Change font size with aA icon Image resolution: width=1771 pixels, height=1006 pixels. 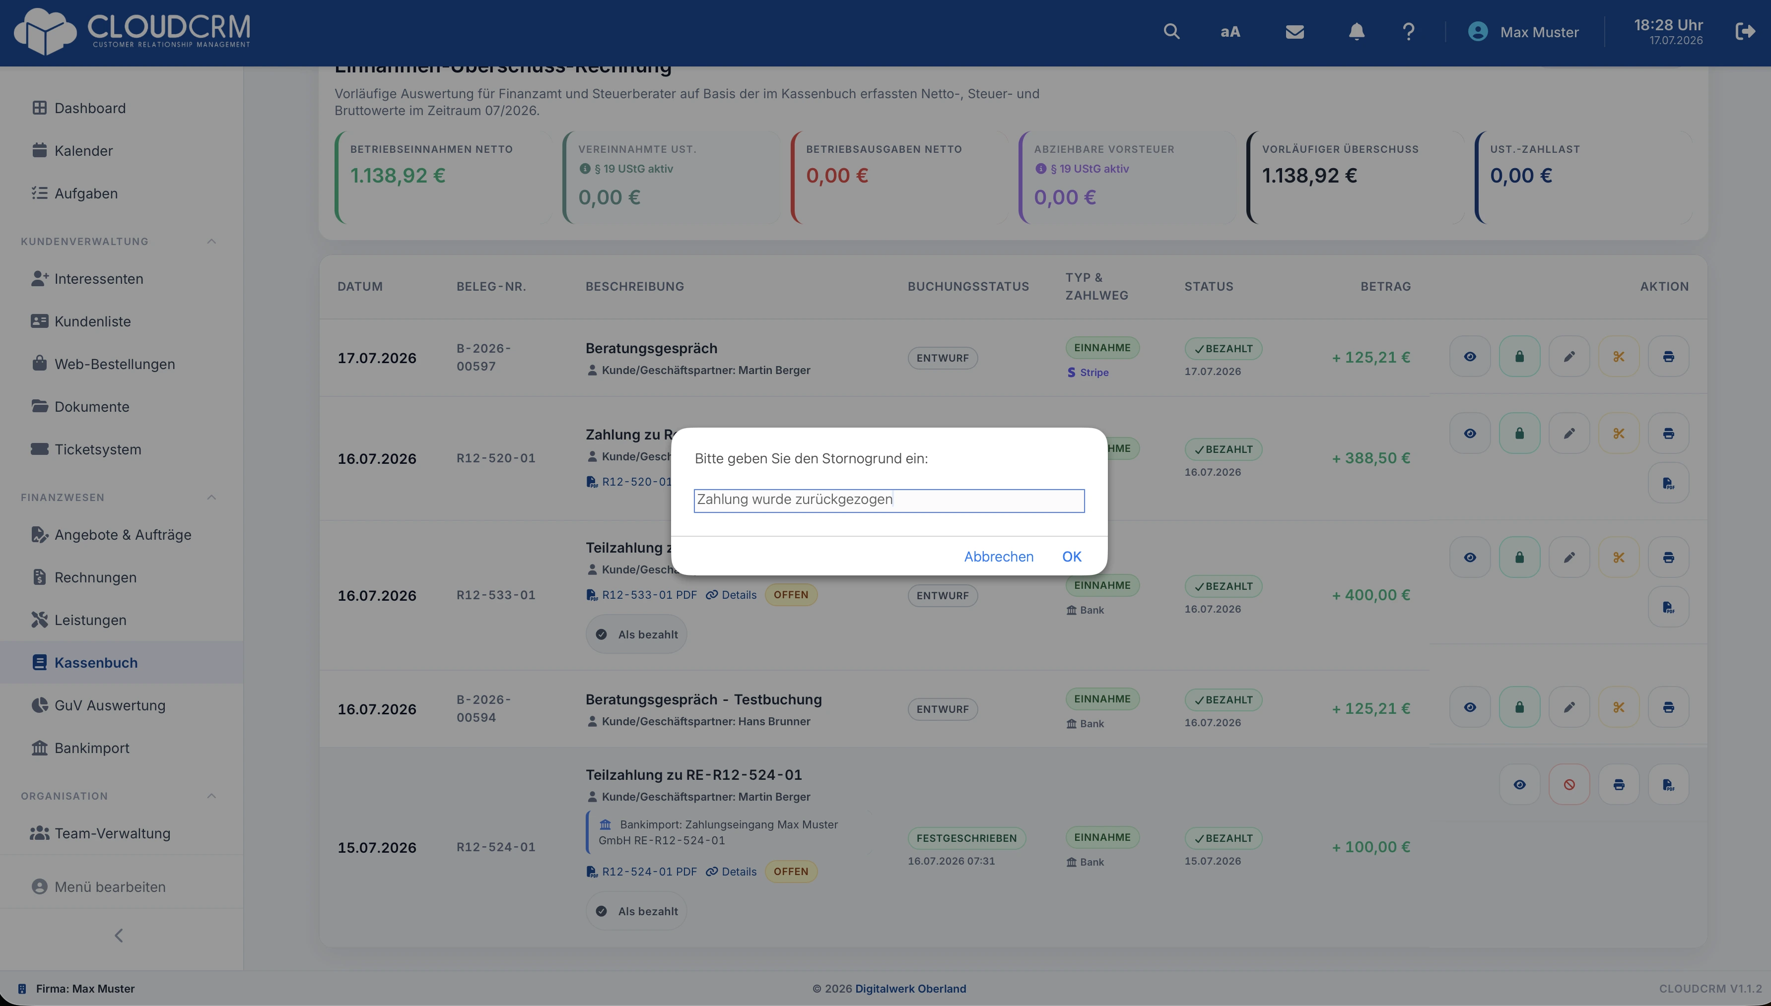(x=1230, y=32)
